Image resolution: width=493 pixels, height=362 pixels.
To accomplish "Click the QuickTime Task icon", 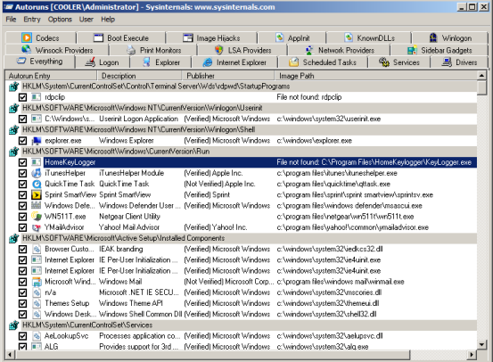I will click(37, 184).
